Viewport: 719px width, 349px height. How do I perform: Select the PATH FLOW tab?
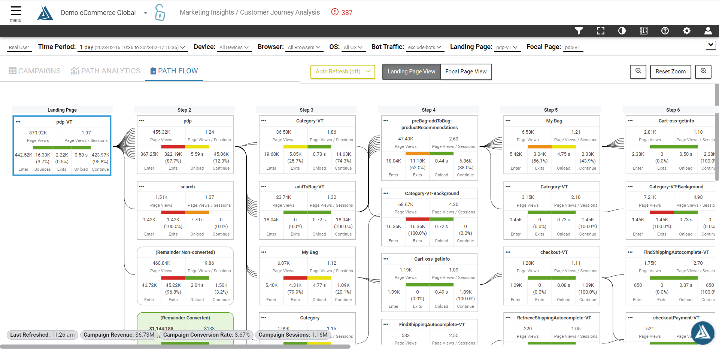174,71
